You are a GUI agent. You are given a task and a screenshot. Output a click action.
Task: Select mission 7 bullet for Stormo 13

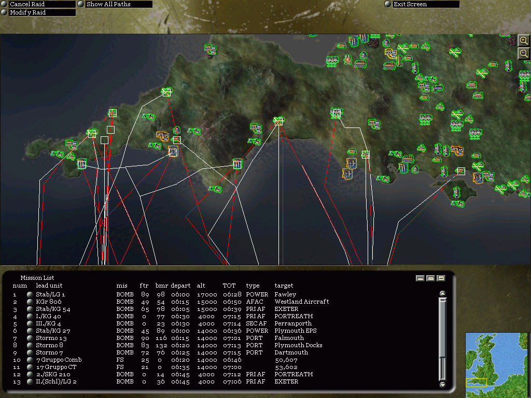pyautogui.click(x=30, y=338)
